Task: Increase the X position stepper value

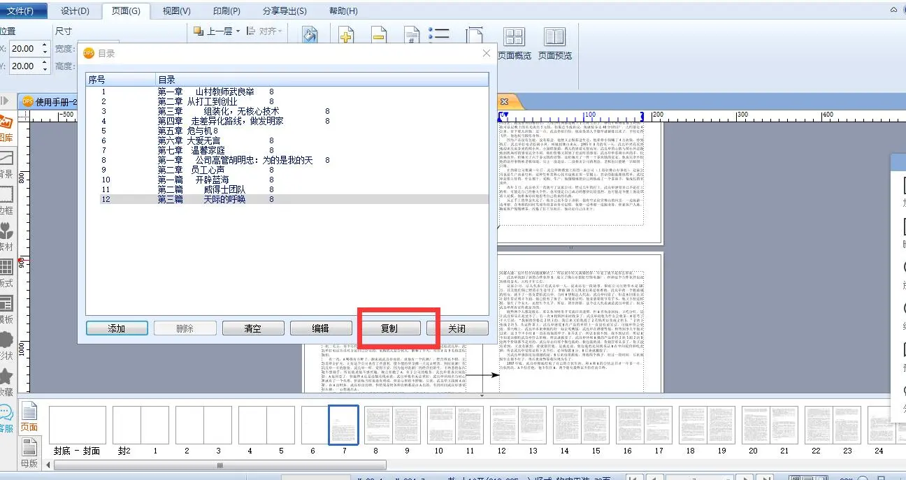Action: point(45,45)
